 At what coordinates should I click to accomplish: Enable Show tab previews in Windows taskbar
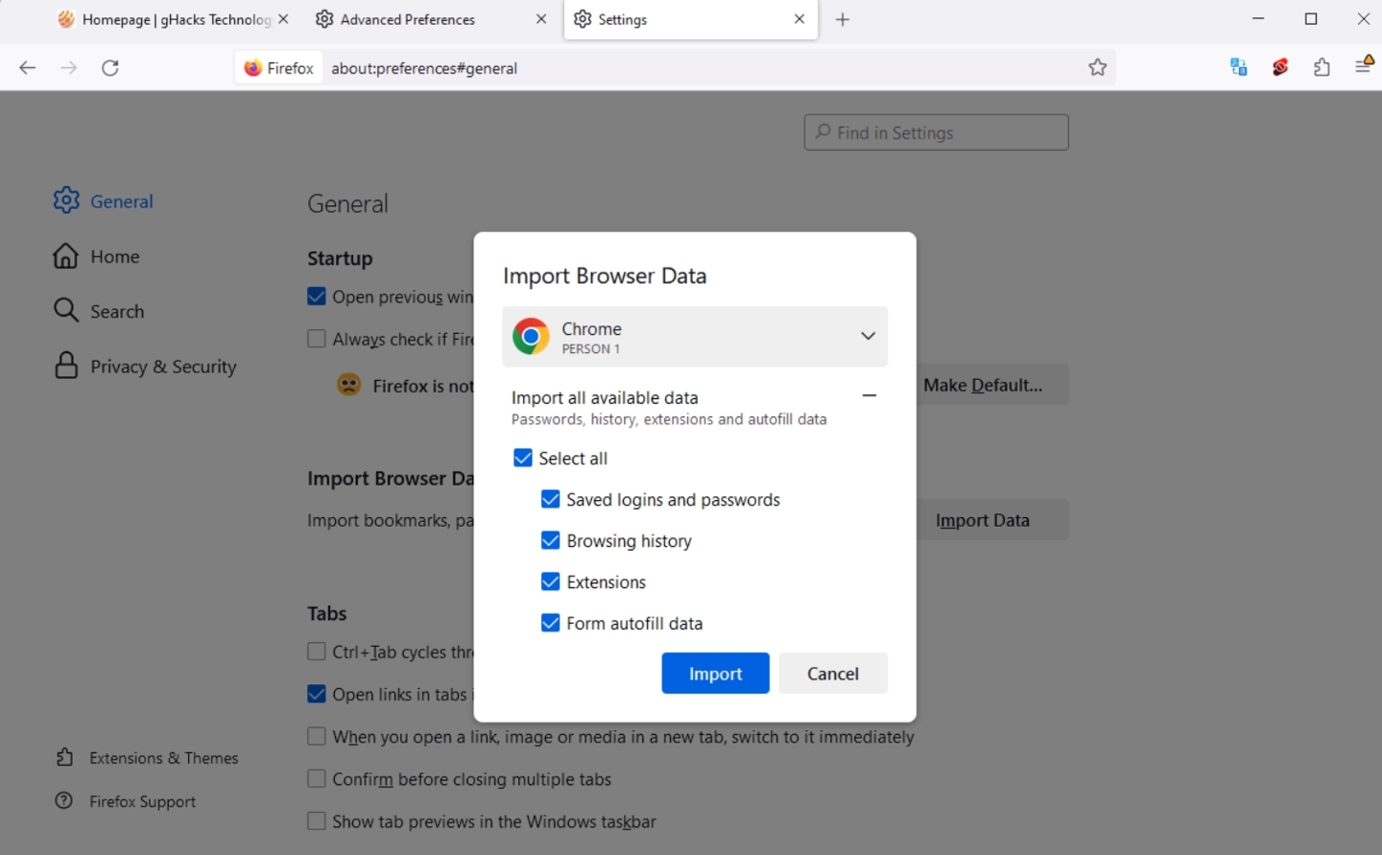pyautogui.click(x=317, y=820)
